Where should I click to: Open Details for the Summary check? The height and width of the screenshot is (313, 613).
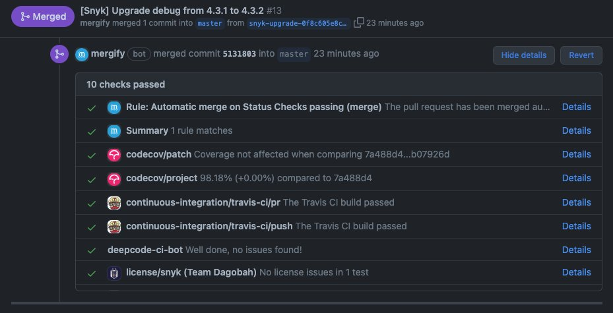[576, 130]
